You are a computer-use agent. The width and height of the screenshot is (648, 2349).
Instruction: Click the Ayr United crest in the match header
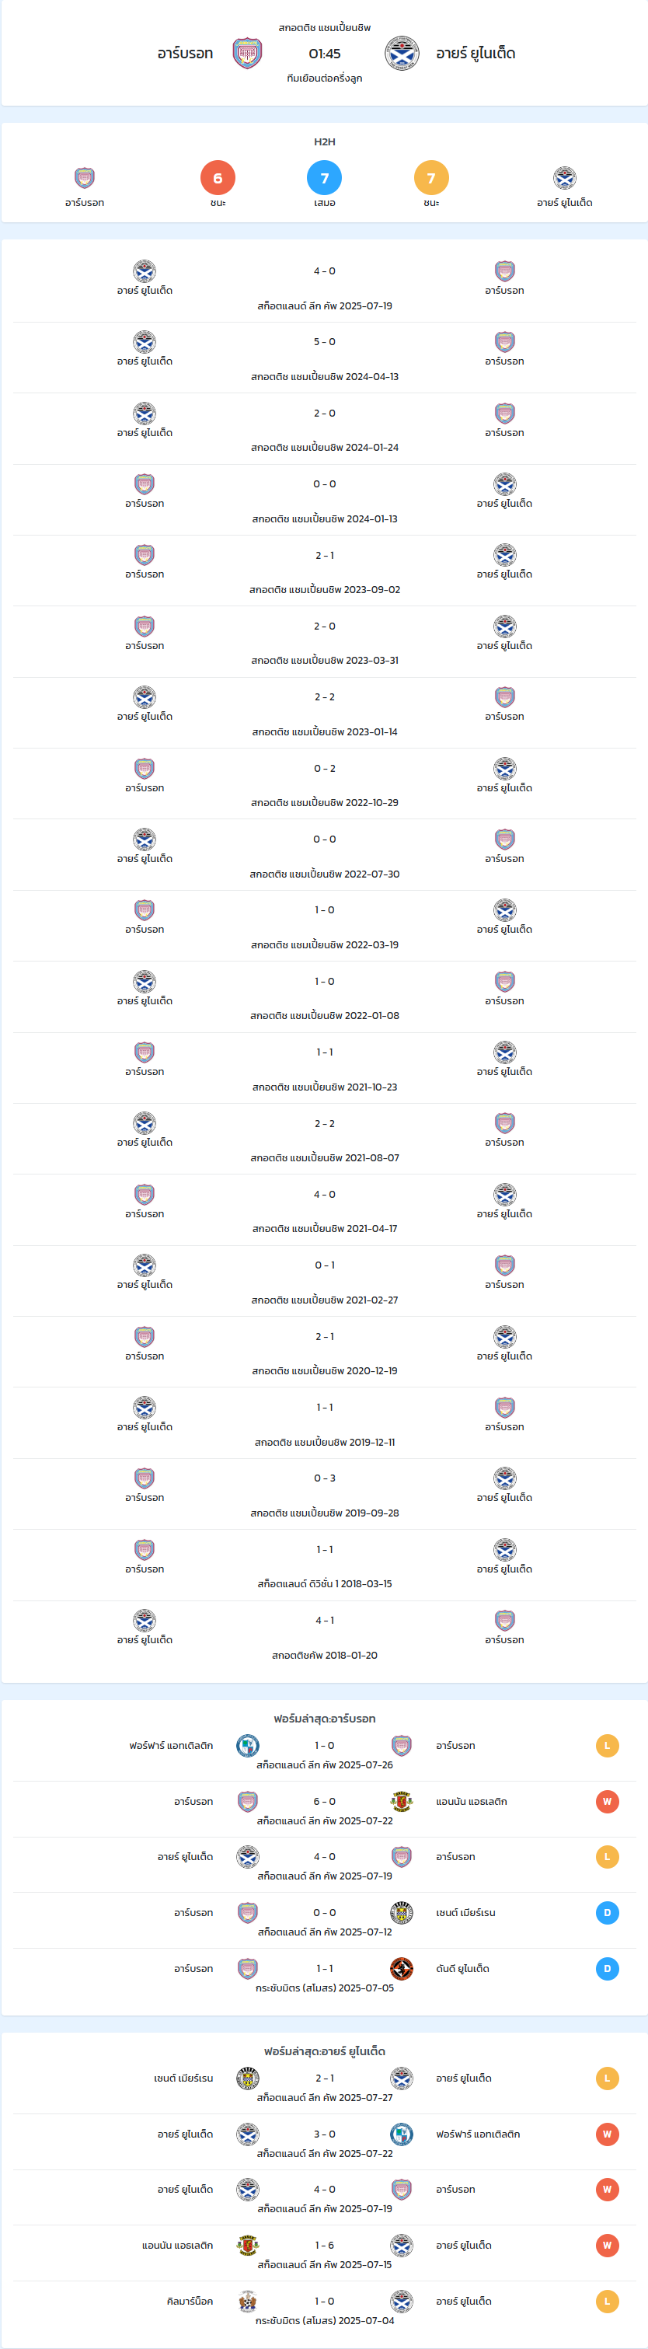pos(402,54)
